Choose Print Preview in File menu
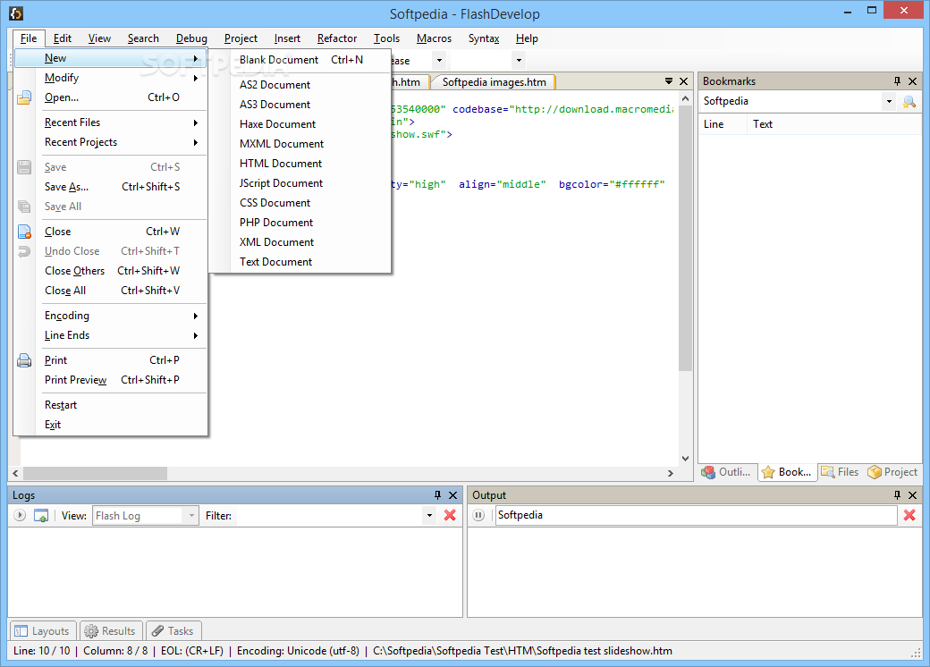Image resolution: width=930 pixels, height=667 pixels. coord(111,380)
